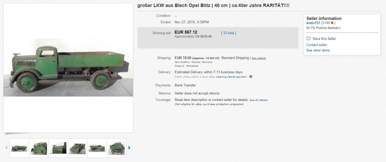Click the red feedback star beside 3149
This screenshot has width=386, height=162.
point(332,23)
